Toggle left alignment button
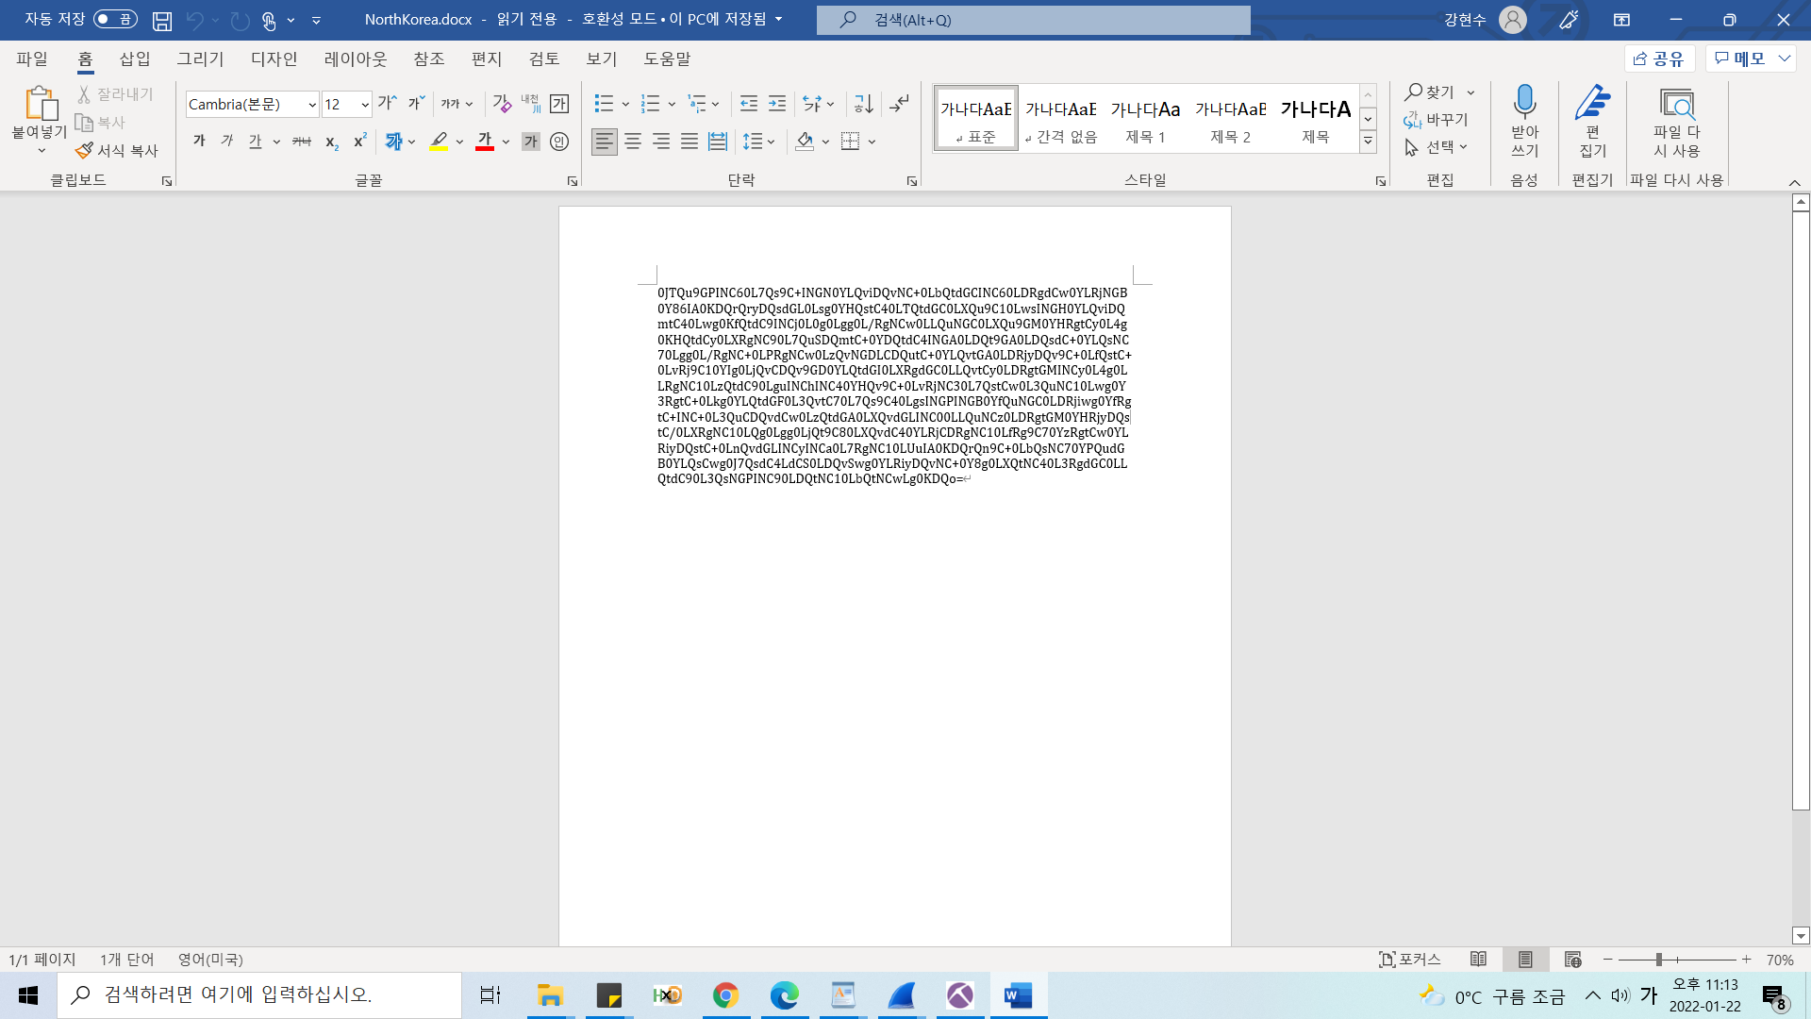Screen dimensions: 1811x1019 [x=605, y=142]
